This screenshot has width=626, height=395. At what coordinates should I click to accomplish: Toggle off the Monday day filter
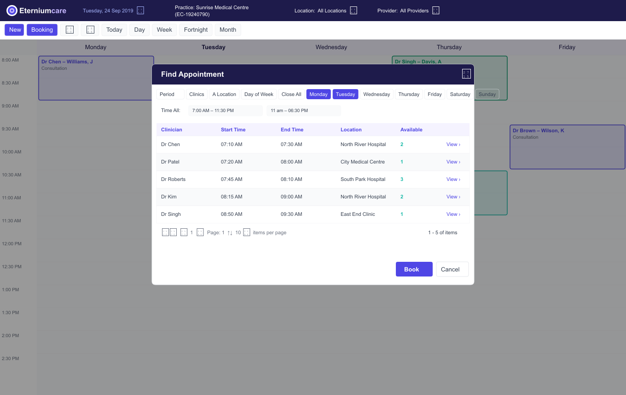pos(319,94)
